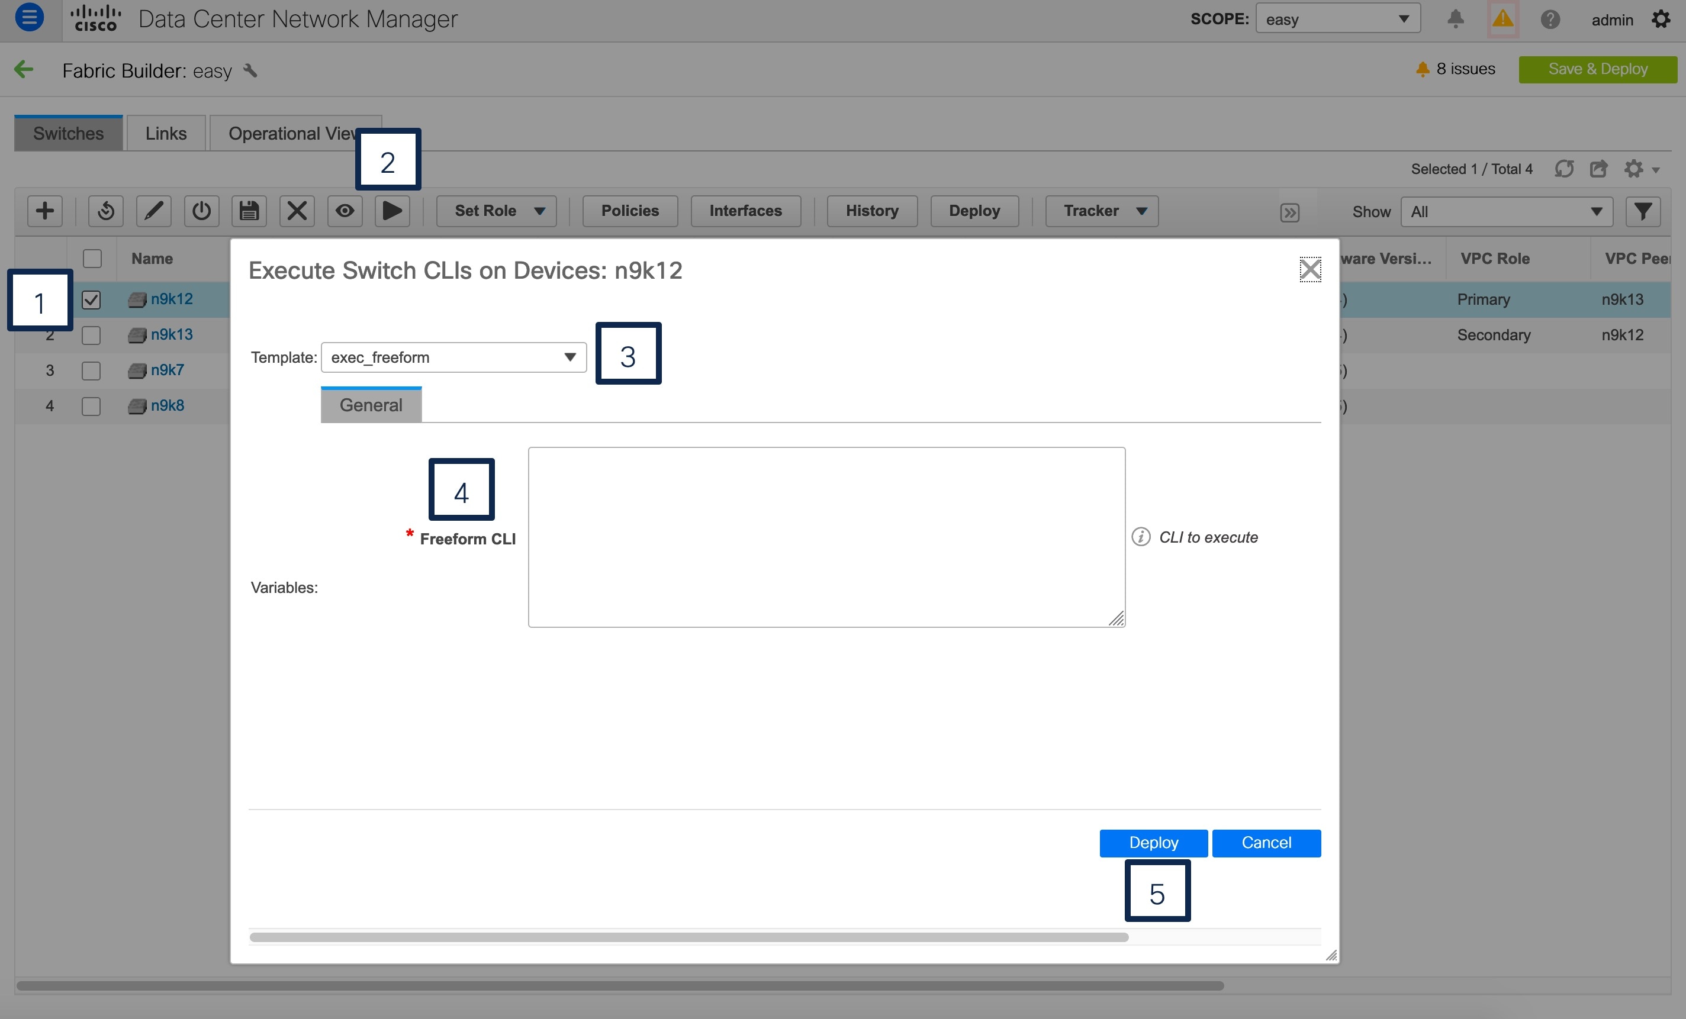Click the n9k7 switch device icon
Viewport: 1686px width, 1019px height.
[x=137, y=370]
